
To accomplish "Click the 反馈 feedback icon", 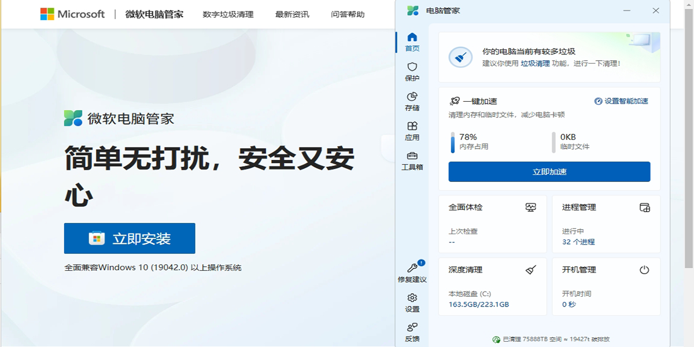I will tap(412, 327).
